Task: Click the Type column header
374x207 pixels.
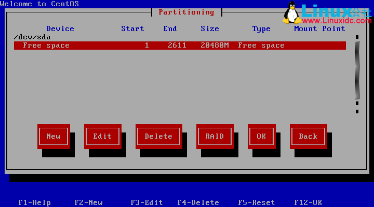Action: pos(261,29)
